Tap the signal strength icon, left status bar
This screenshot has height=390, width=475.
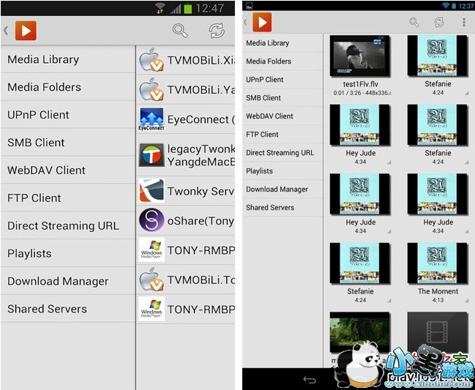pyautogui.click(x=176, y=9)
